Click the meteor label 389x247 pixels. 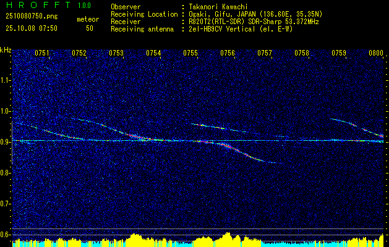click(x=88, y=19)
